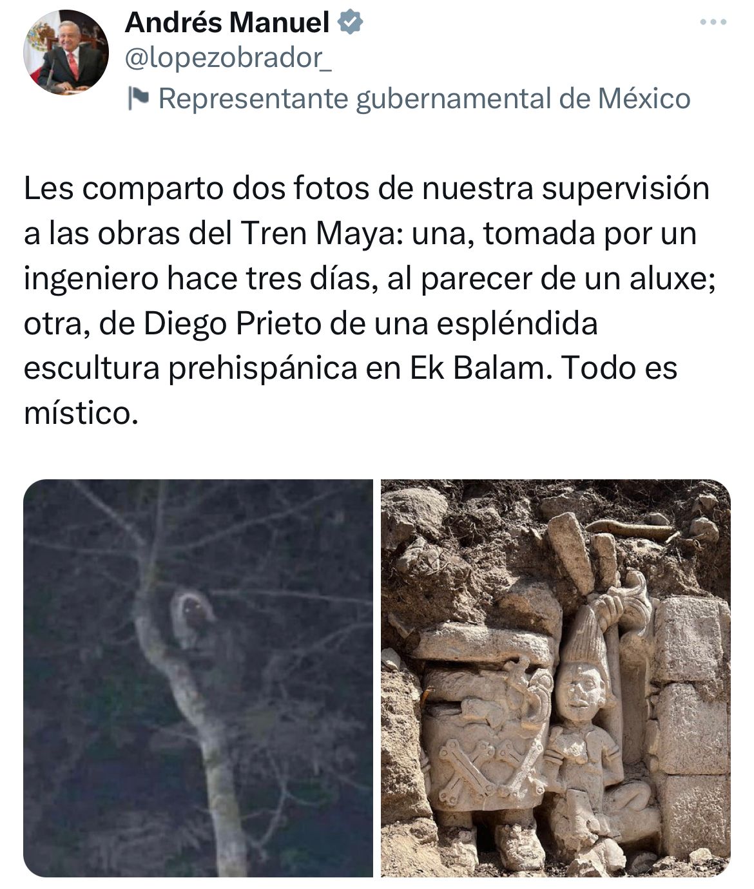Click the "Representante gubernamental de México" label
The image size is (754, 889).
[424, 99]
